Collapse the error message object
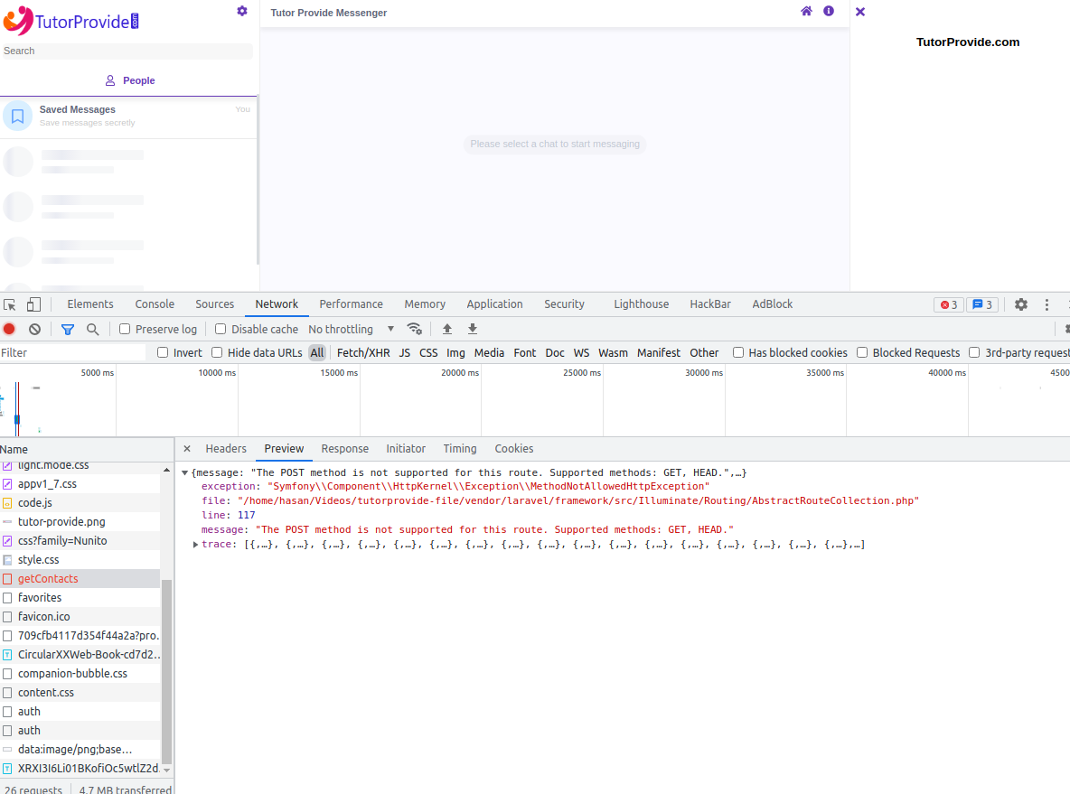The height and width of the screenshot is (794, 1070). point(185,472)
